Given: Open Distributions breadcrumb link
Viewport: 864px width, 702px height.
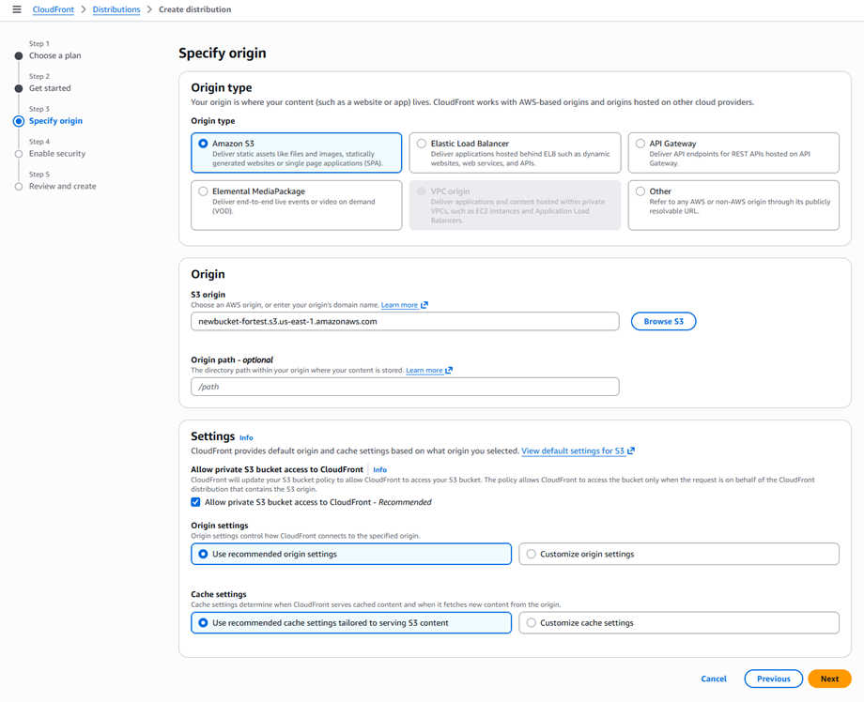Looking at the screenshot, I should click(x=116, y=9).
